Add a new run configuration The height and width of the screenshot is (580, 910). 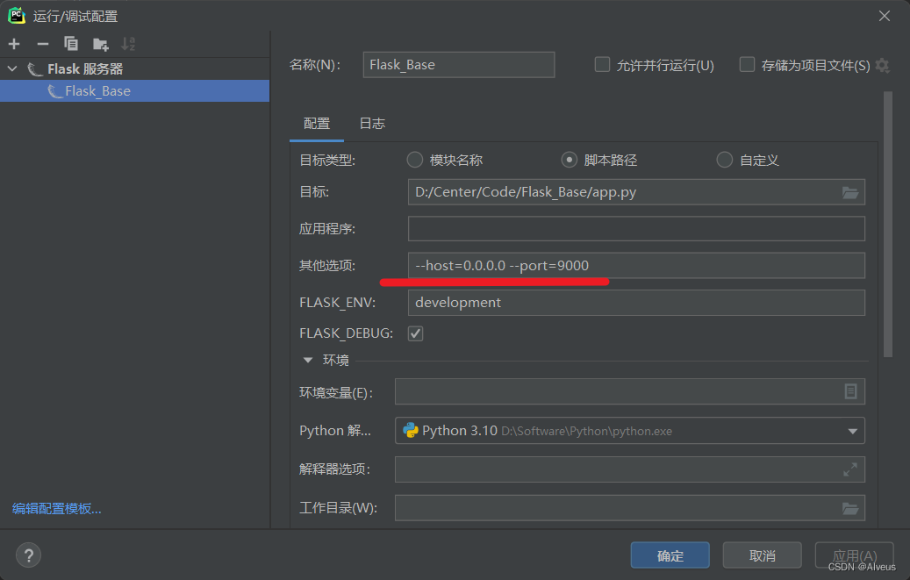(14, 44)
